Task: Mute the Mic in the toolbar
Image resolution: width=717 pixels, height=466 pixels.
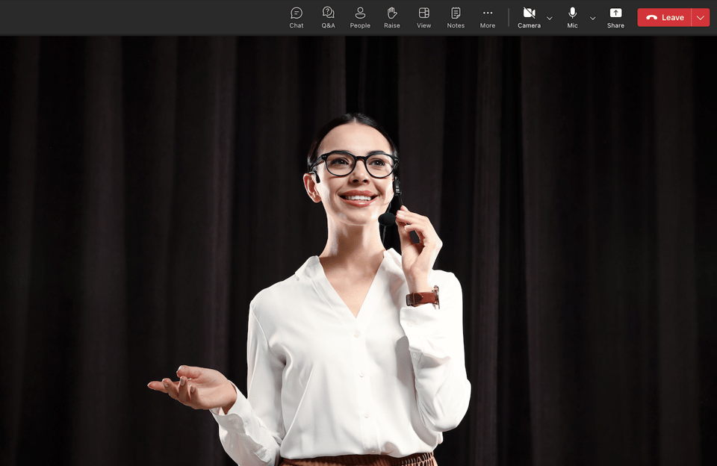Action: pyautogui.click(x=572, y=13)
